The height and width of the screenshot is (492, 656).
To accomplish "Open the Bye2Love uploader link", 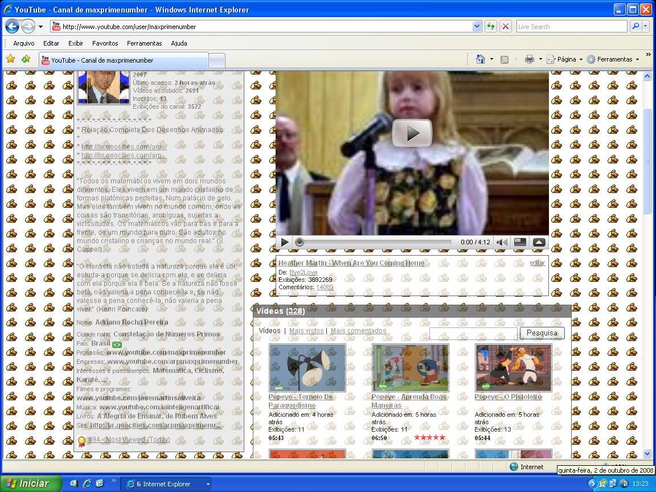I will 304,272.
